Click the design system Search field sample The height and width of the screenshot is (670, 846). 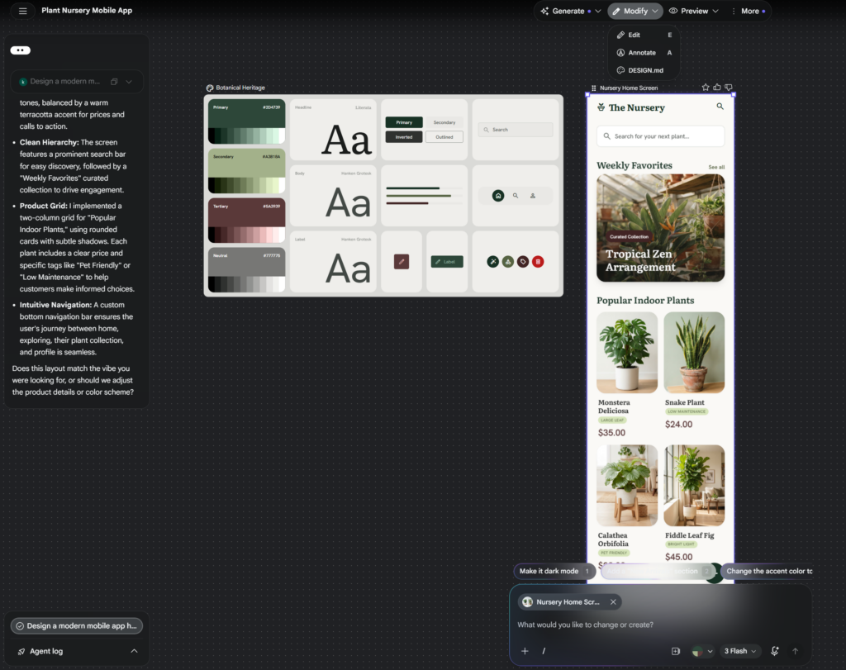[516, 130]
